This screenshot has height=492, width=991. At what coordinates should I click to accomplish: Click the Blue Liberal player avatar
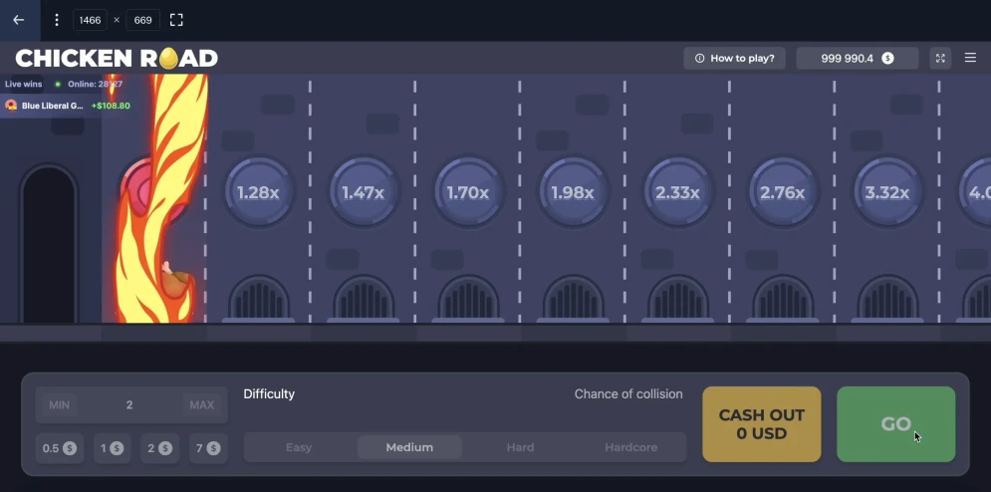(x=11, y=106)
